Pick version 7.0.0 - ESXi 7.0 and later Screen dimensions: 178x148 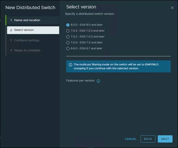pyautogui.click(x=68, y=43)
